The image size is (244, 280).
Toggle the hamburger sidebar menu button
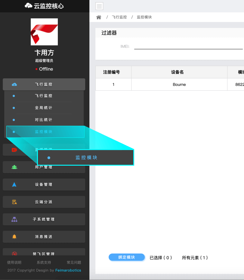(99, 6)
